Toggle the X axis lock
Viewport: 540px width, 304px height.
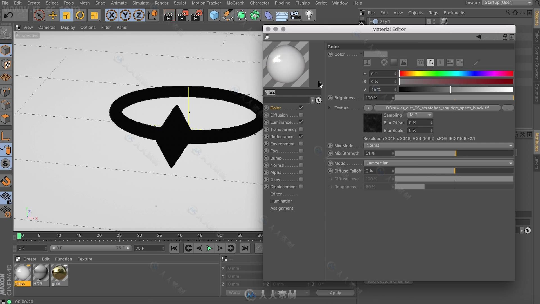click(112, 15)
